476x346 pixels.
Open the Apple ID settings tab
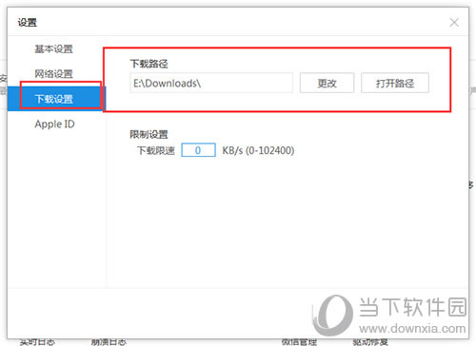click(54, 124)
